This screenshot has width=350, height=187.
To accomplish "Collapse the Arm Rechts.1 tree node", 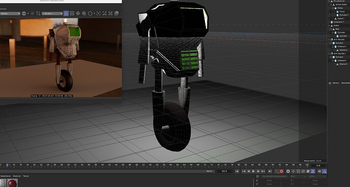I will (x=329, y=54).
